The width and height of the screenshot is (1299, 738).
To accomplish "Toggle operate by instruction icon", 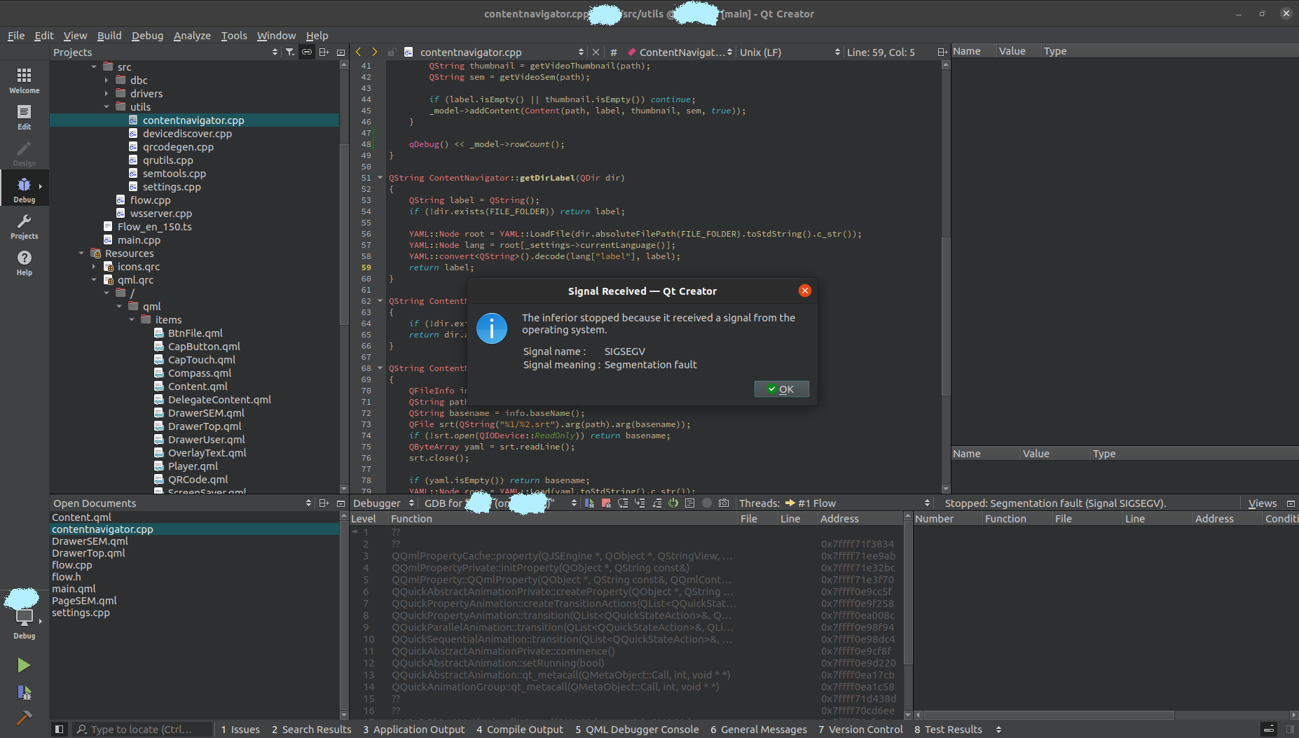I will point(690,503).
